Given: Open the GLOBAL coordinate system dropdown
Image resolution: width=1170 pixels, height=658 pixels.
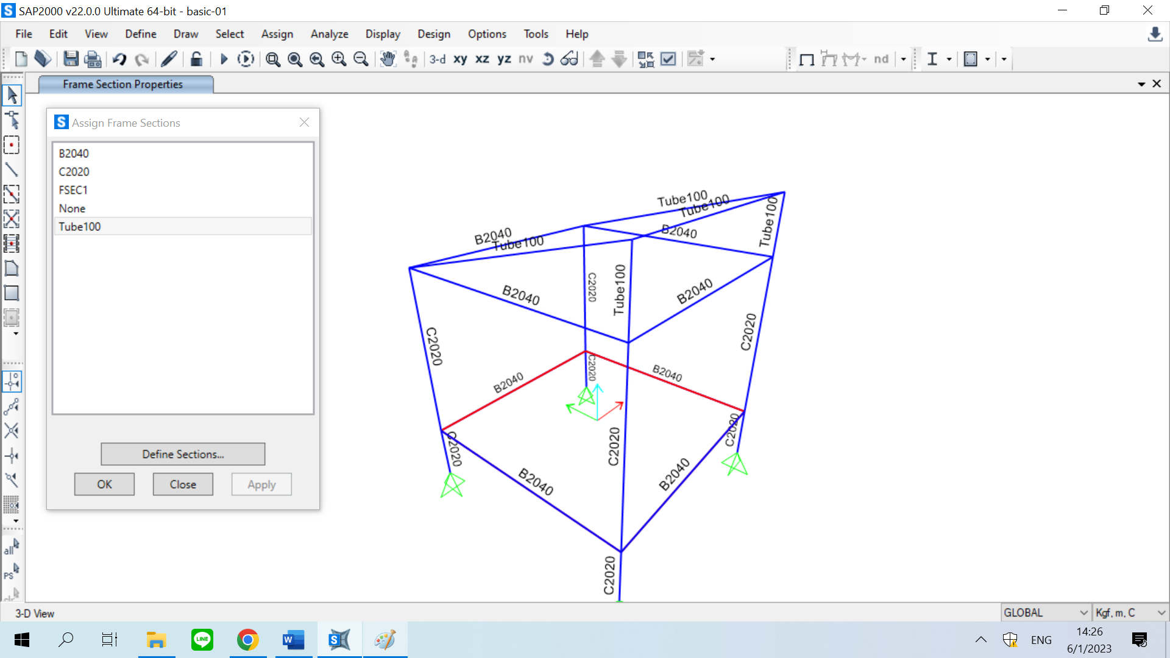Looking at the screenshot, I should click(1046, 612).
